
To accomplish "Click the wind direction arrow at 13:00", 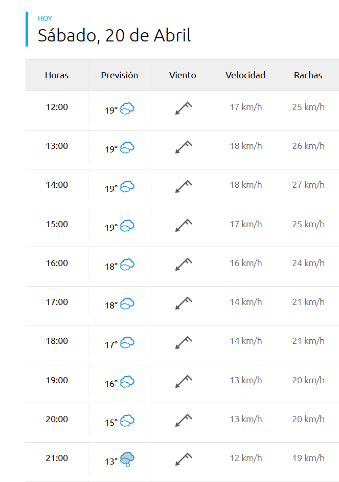I will point(183,147).
